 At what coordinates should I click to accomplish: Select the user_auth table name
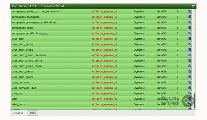pyautogui.click(x=18, y=39)
